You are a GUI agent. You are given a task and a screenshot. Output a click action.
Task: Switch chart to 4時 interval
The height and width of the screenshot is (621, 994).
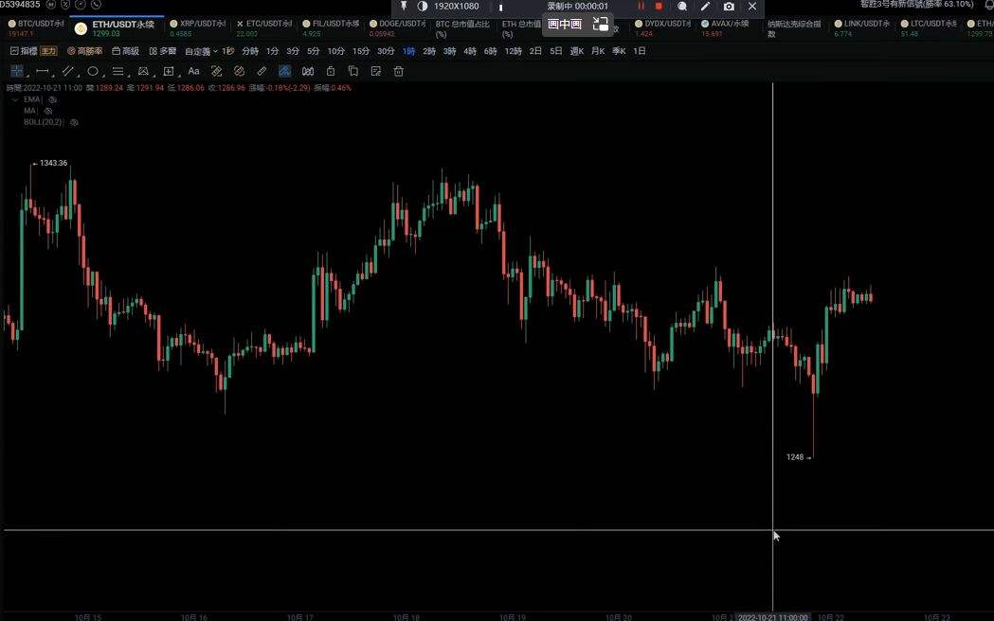point(470,51)
